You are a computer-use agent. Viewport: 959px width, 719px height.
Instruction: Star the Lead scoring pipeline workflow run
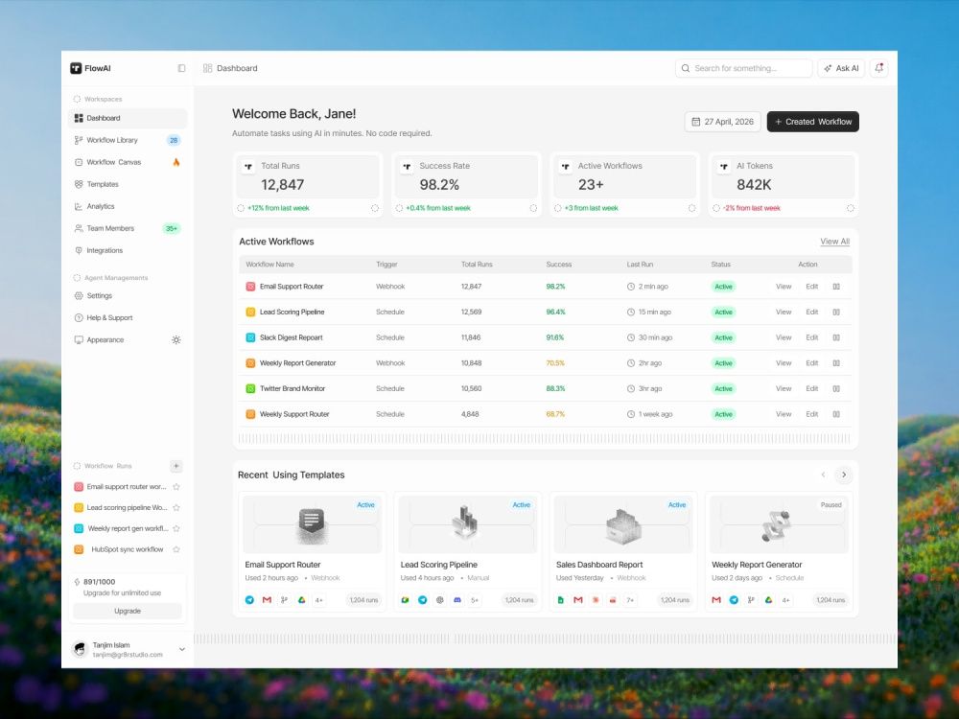pos(176,507)
